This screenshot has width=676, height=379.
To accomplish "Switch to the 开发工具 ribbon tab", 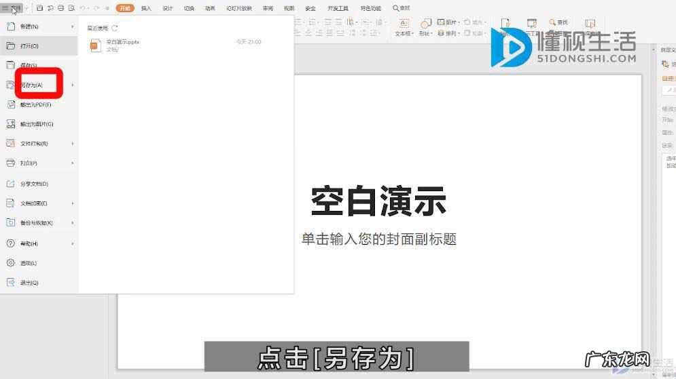I will coord(338,8).
